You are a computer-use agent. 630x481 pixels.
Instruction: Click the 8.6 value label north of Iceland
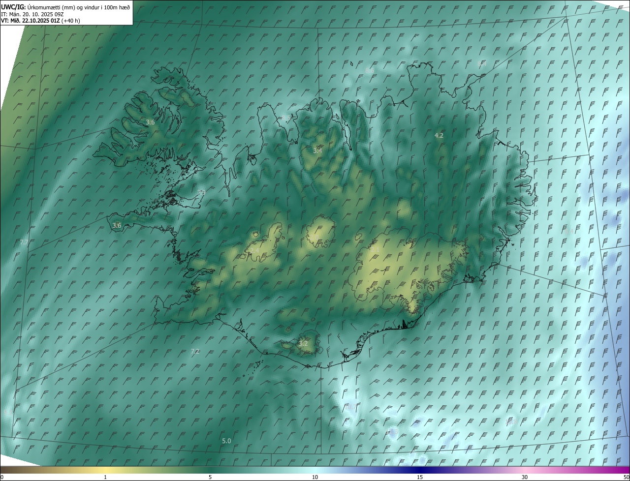click(370, 71)
